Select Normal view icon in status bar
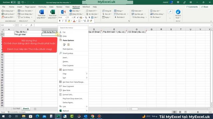This screenshot has width=213, height=119. [x=174, y=112]
